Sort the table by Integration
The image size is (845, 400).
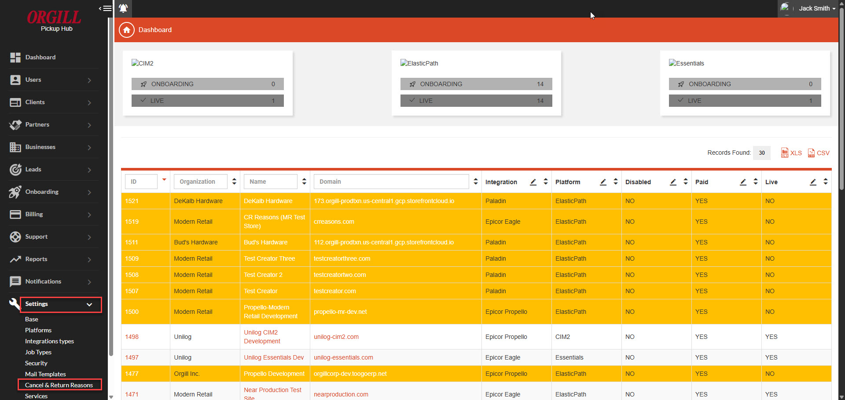[x=546, y=182]
